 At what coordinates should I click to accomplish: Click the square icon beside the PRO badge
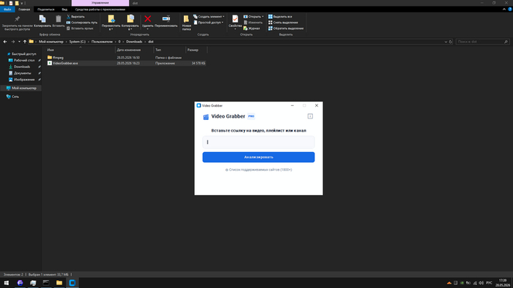point(310,116)
